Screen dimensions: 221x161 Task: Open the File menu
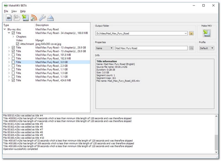pyautogui.click(x=6, y=11)
